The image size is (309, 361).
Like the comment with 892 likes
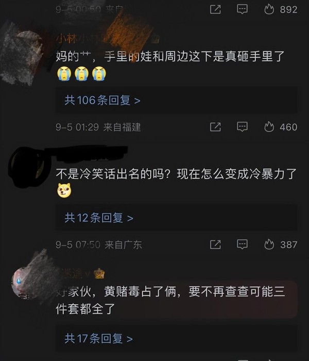coord(280,9)
